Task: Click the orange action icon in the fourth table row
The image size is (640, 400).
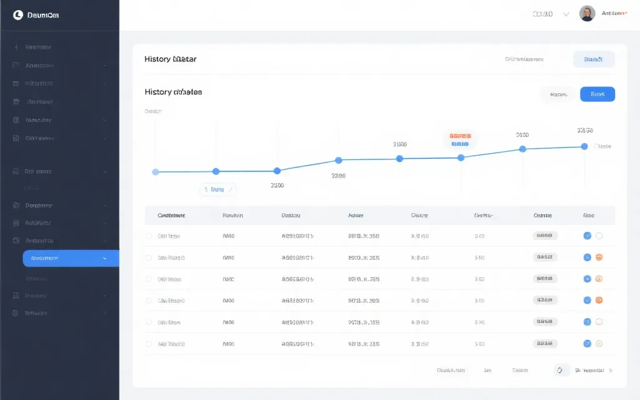Action: tap(599, 301)
